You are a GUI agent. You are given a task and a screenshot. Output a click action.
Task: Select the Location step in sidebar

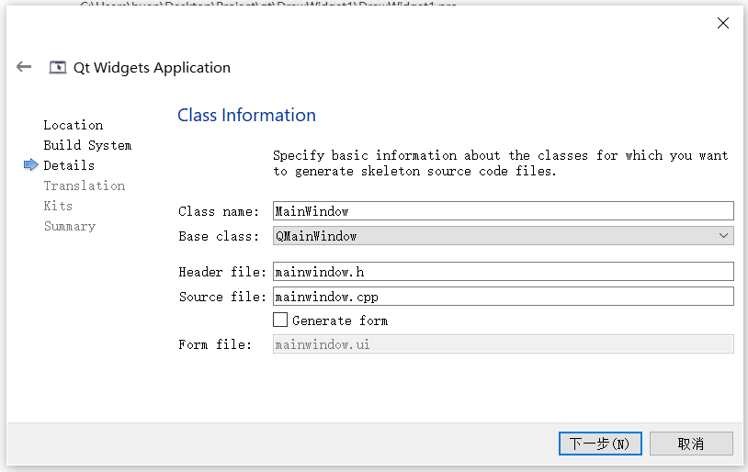(x=74, y=125)
